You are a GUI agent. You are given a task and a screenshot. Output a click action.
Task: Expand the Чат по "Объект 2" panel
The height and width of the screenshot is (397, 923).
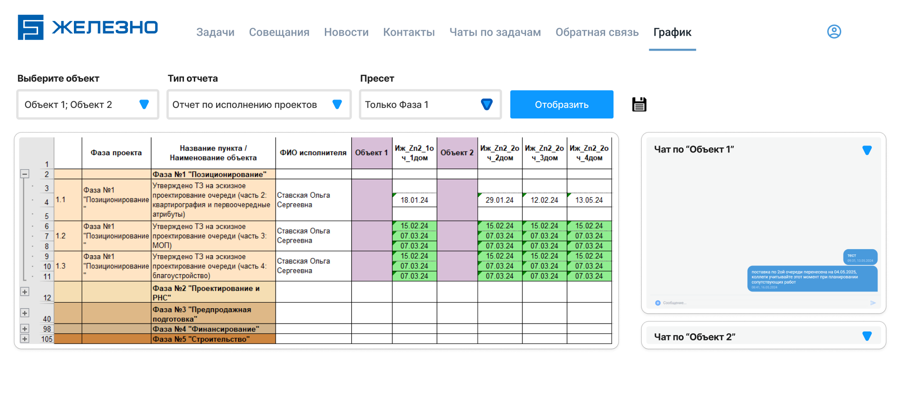click(867, 336)
